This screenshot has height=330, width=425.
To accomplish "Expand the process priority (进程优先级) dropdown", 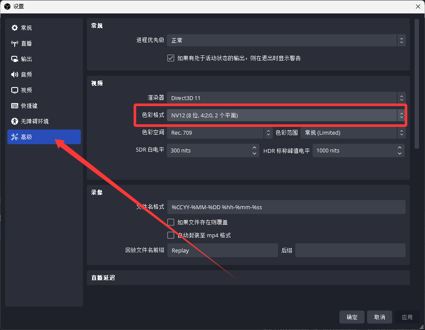I will click(285, 40).
